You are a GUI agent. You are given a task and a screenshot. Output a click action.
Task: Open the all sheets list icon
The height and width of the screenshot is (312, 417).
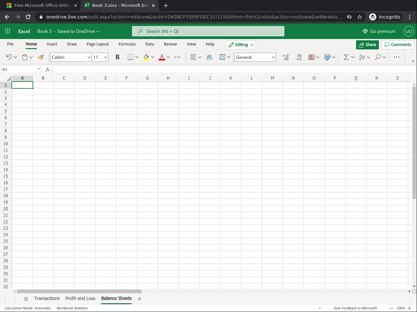(x=26, y=299)
